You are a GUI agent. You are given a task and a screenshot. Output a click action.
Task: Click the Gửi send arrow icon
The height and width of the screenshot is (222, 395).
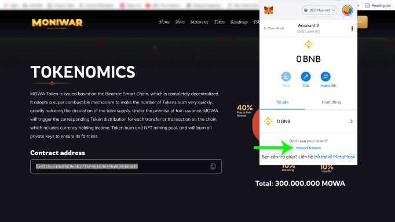tap(306, 76)
